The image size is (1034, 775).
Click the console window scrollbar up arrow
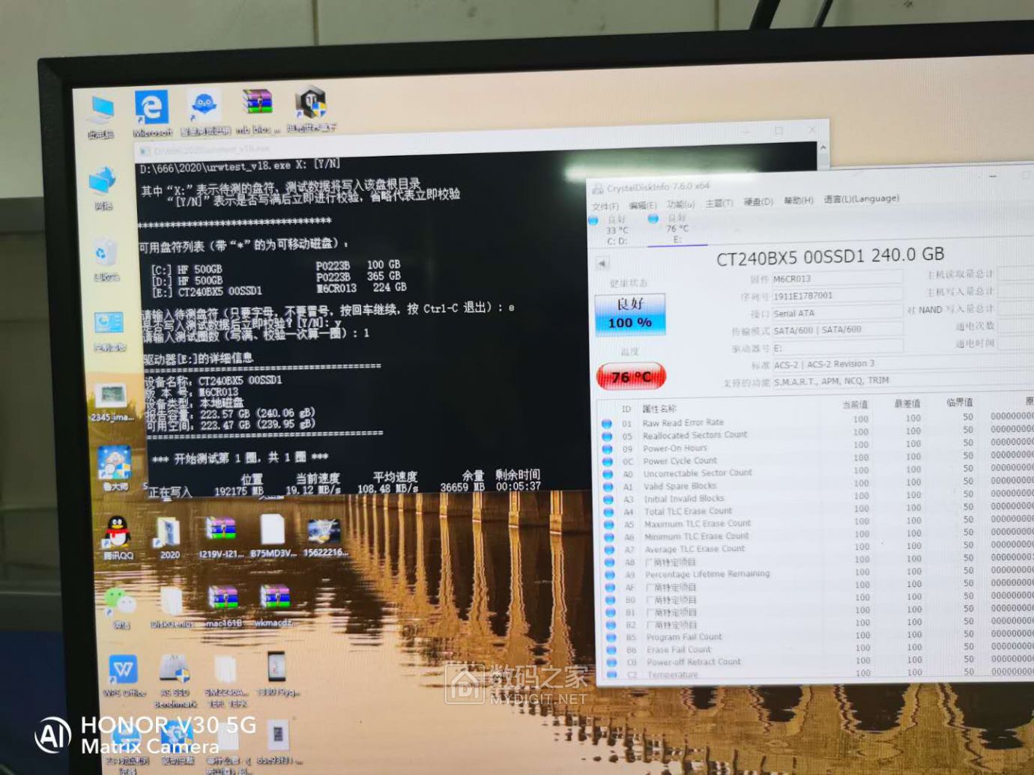point(823,148)
